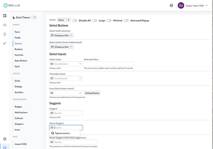Turn on the Animated Popup toggle
Screen dimensions: 213x149
(x=126, y=21)
